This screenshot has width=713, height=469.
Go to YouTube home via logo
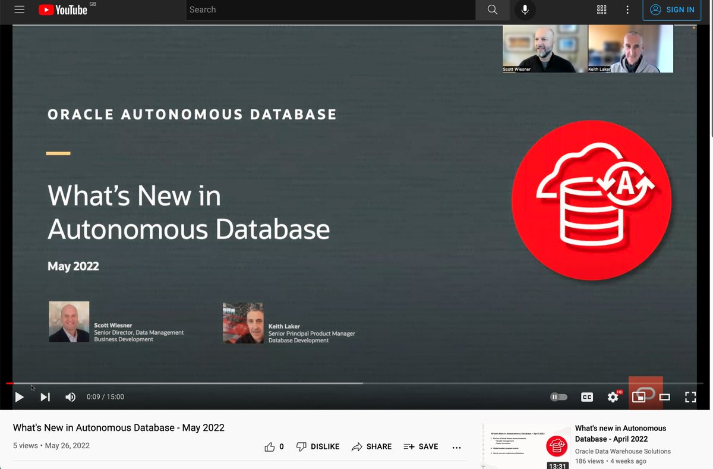pos(64,10)
